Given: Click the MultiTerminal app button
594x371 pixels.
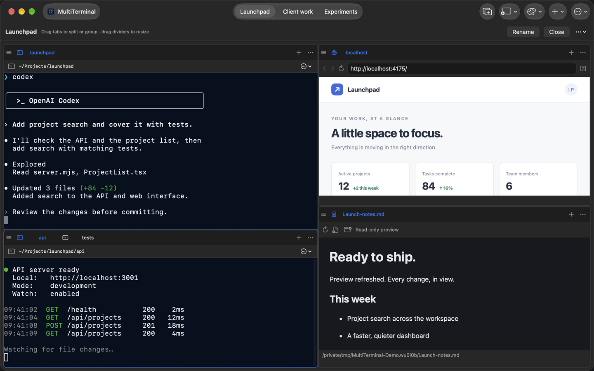Looking at the screenshot, I should (x=71, y=12).
